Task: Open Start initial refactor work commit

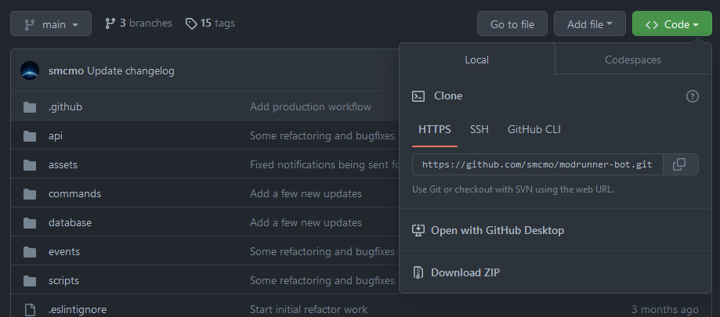Action: tap(309, 310)
